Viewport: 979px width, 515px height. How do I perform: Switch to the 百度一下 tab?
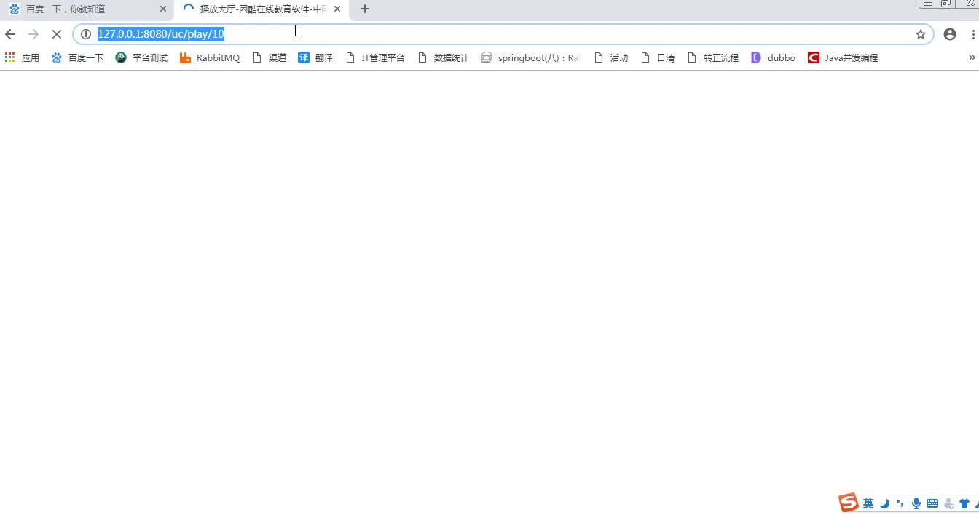(87, 9)
